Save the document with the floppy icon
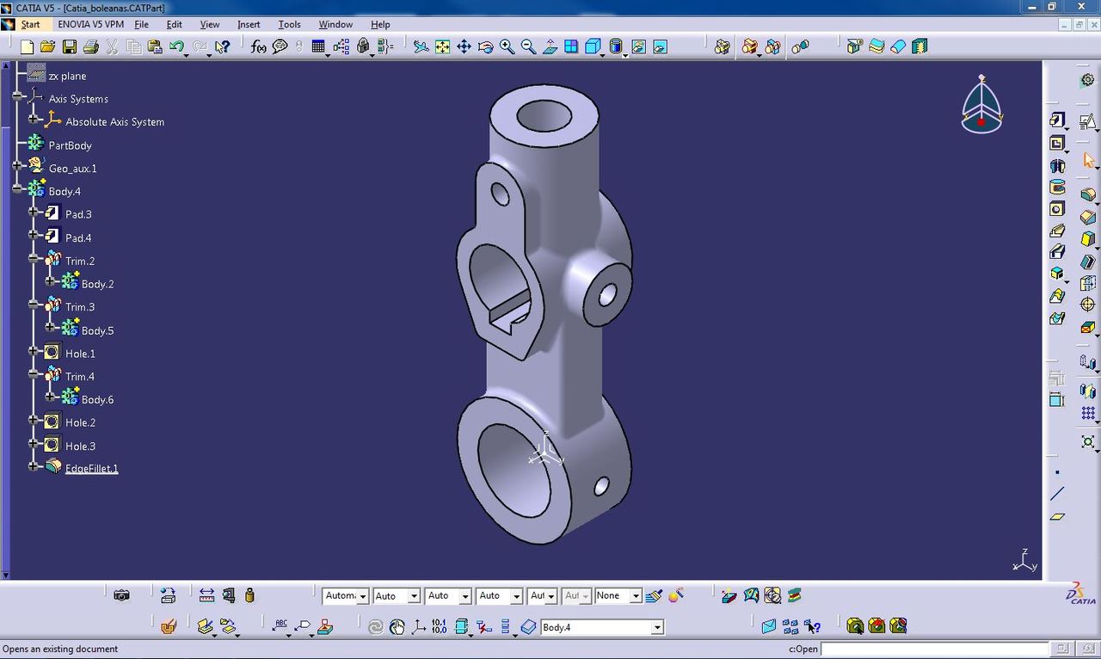 click(x=69, y=46)
